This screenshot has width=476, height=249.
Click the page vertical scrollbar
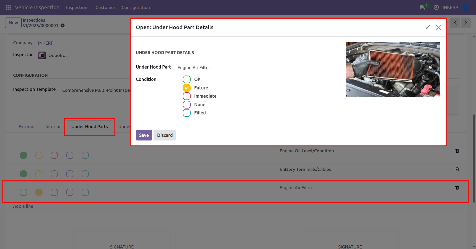[474, 158]
